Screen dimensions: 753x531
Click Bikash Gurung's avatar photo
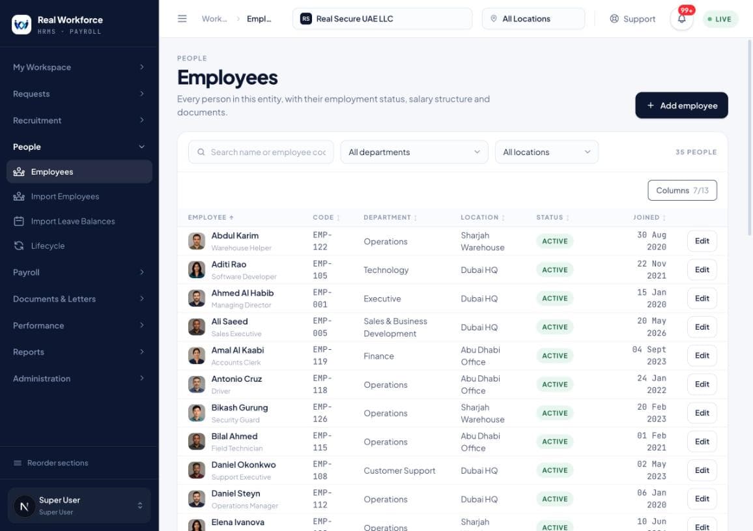[x=197, y=413]
